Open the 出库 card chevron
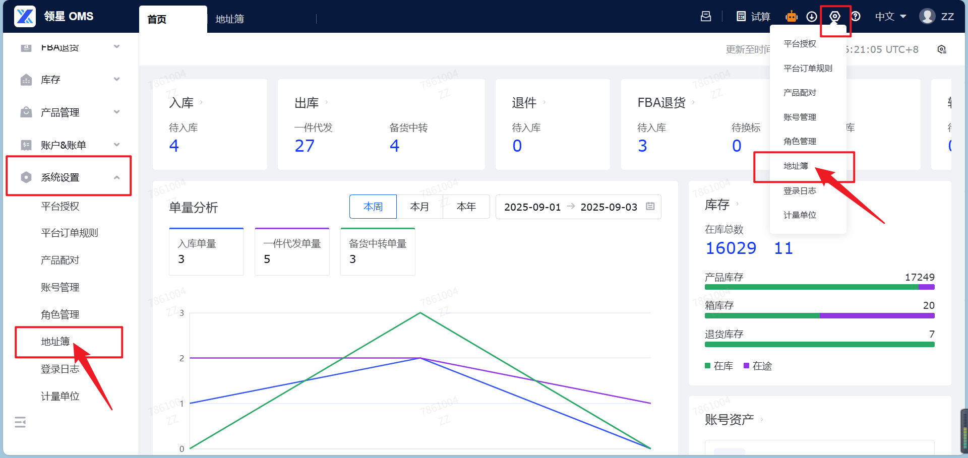 click(x=327, y=102)
